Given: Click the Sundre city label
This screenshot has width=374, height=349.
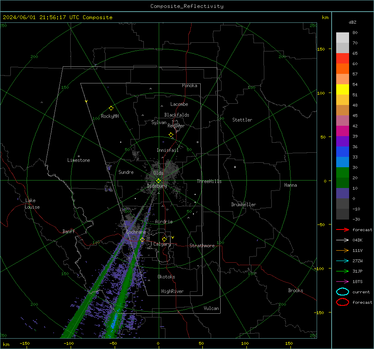Looking at the screenshot, I should [x=126, y=172].
